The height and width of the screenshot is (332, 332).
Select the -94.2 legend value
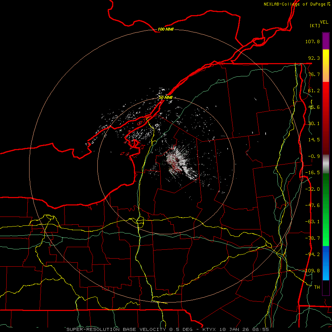(312, 255)
